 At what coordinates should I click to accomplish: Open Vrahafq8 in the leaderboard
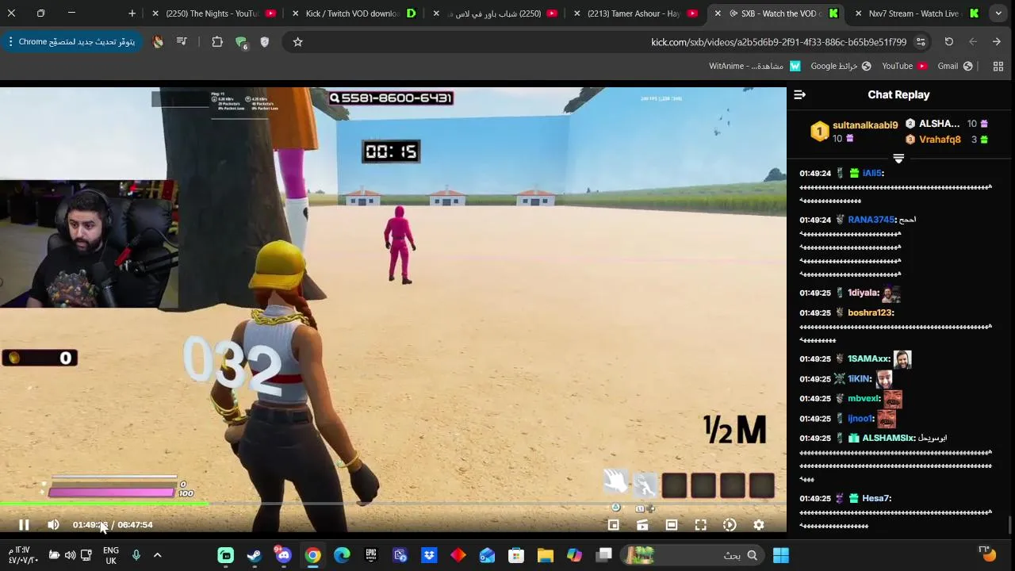940,140
